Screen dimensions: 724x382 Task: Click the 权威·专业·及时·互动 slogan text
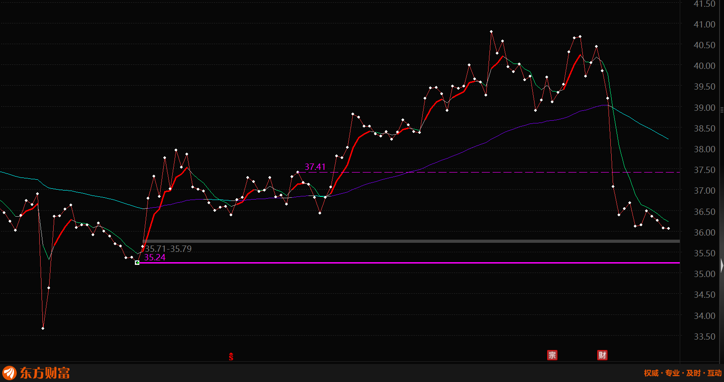coord(682,373)
